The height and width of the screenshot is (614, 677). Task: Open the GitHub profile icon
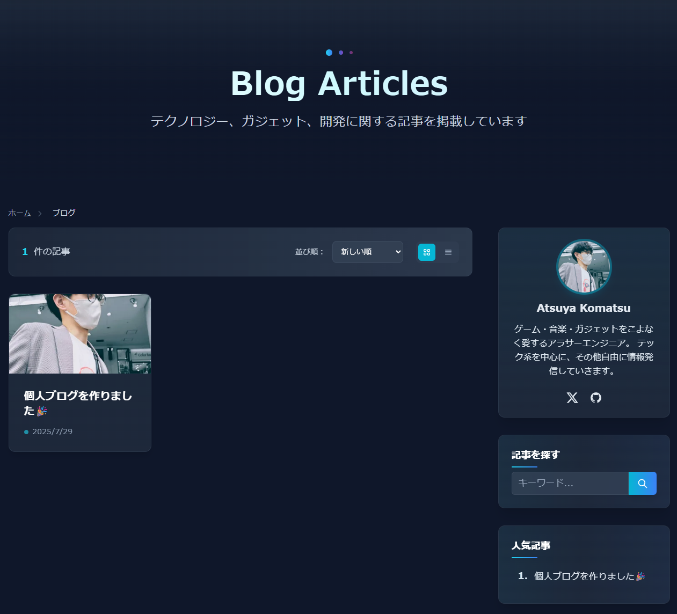point(596,398)
